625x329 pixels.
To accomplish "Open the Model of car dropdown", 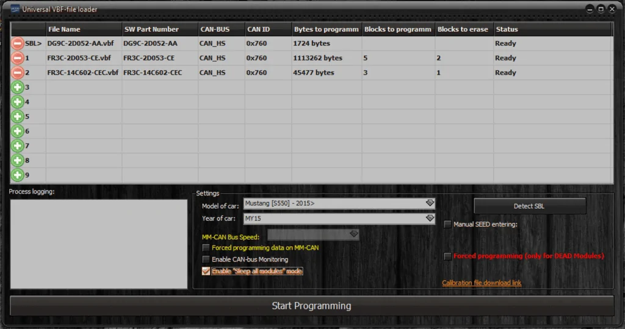I will click(339, 203).
